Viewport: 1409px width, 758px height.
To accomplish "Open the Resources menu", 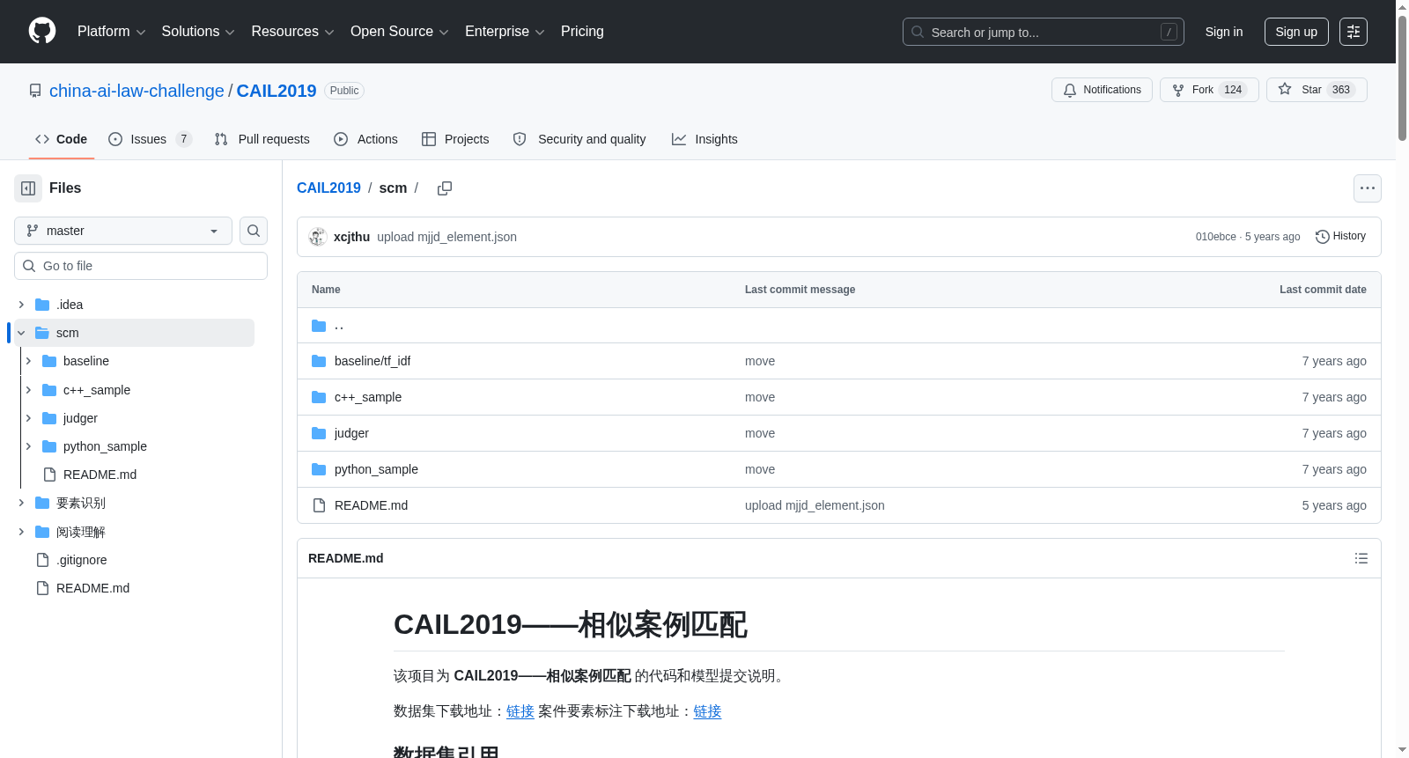I will point(292,32).
